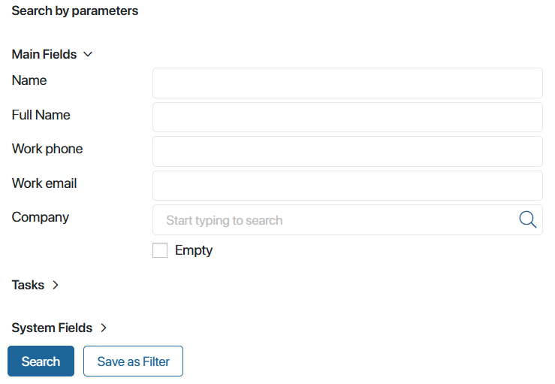Click the Main Fields section heading

click(x=44, y=54)
